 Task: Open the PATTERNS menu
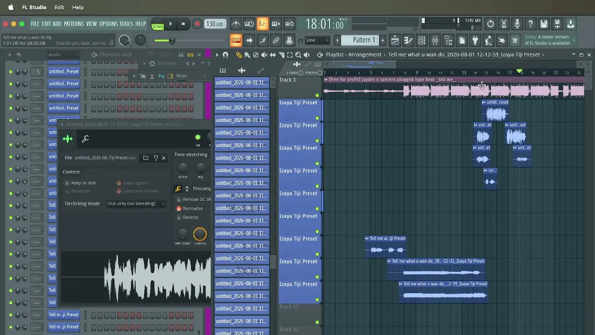coord(73,24)
